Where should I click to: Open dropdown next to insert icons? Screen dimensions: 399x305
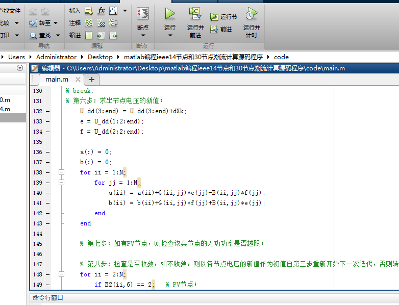[x=125, y=11]
